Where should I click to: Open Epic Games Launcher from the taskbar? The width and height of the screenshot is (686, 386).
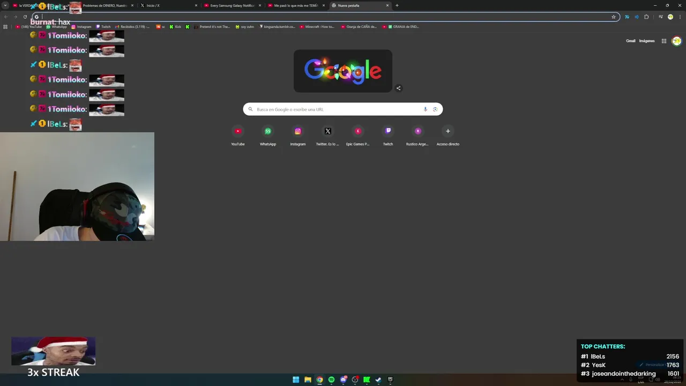390,380
